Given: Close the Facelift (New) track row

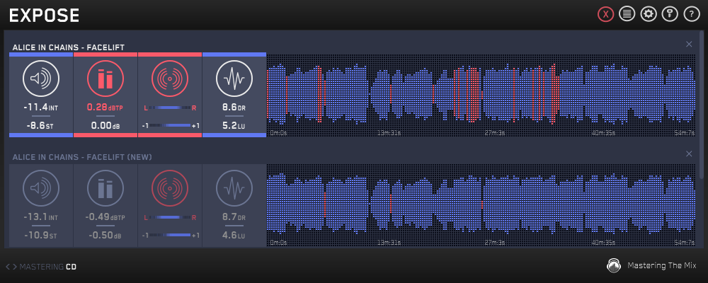Looking at the screenshot, I should pos(689,154).
